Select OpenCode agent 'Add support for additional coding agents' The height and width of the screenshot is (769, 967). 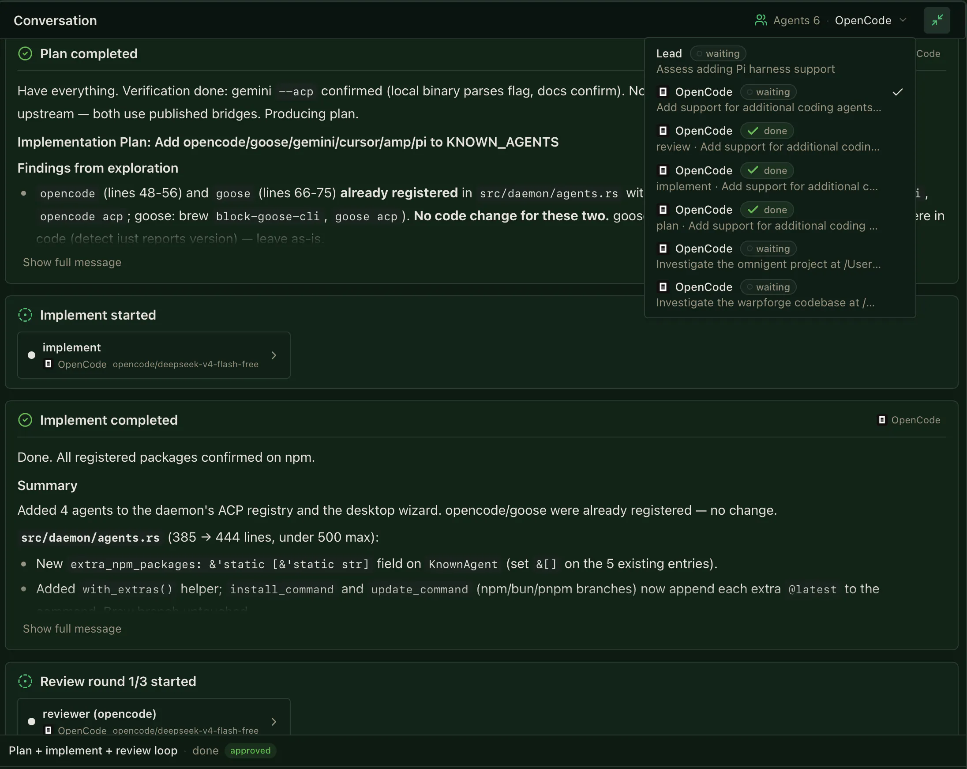780,100
